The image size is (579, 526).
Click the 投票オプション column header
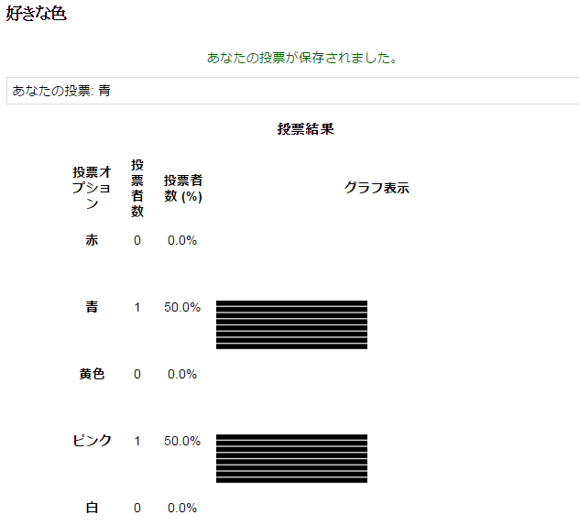[92, 188]
